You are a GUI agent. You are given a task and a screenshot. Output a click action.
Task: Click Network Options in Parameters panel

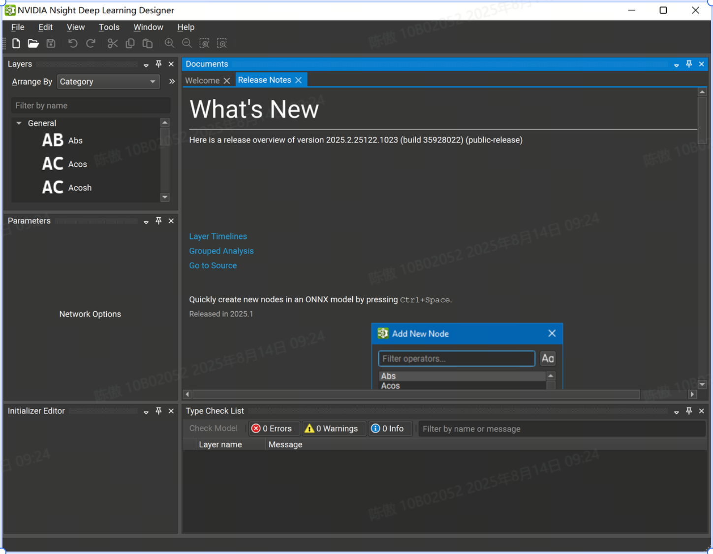point(90,314)
